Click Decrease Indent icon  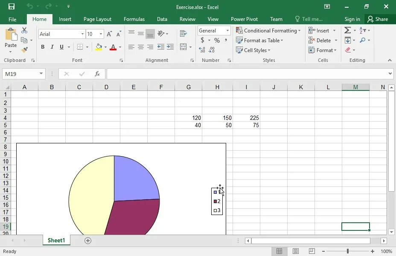(x=160, y=47)
